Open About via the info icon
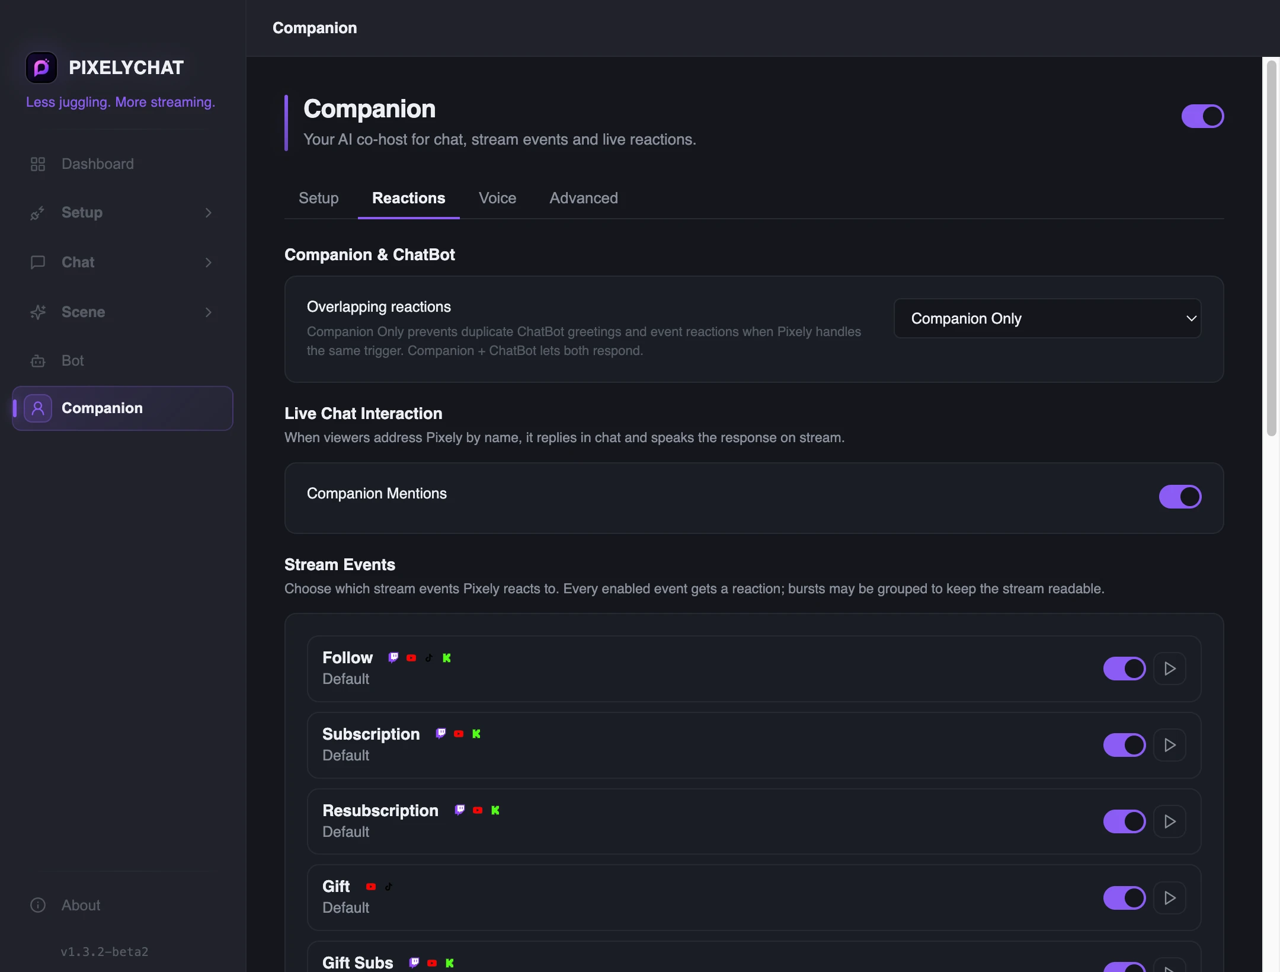 (x=38, y=905)
